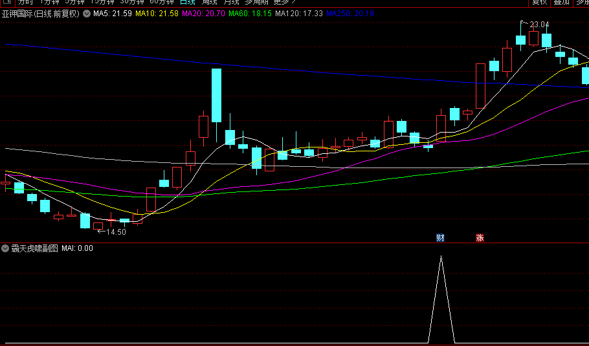Select the yellow MA10: 21.58 label
Screen dimensions: 589x346
tap(157, 14)
